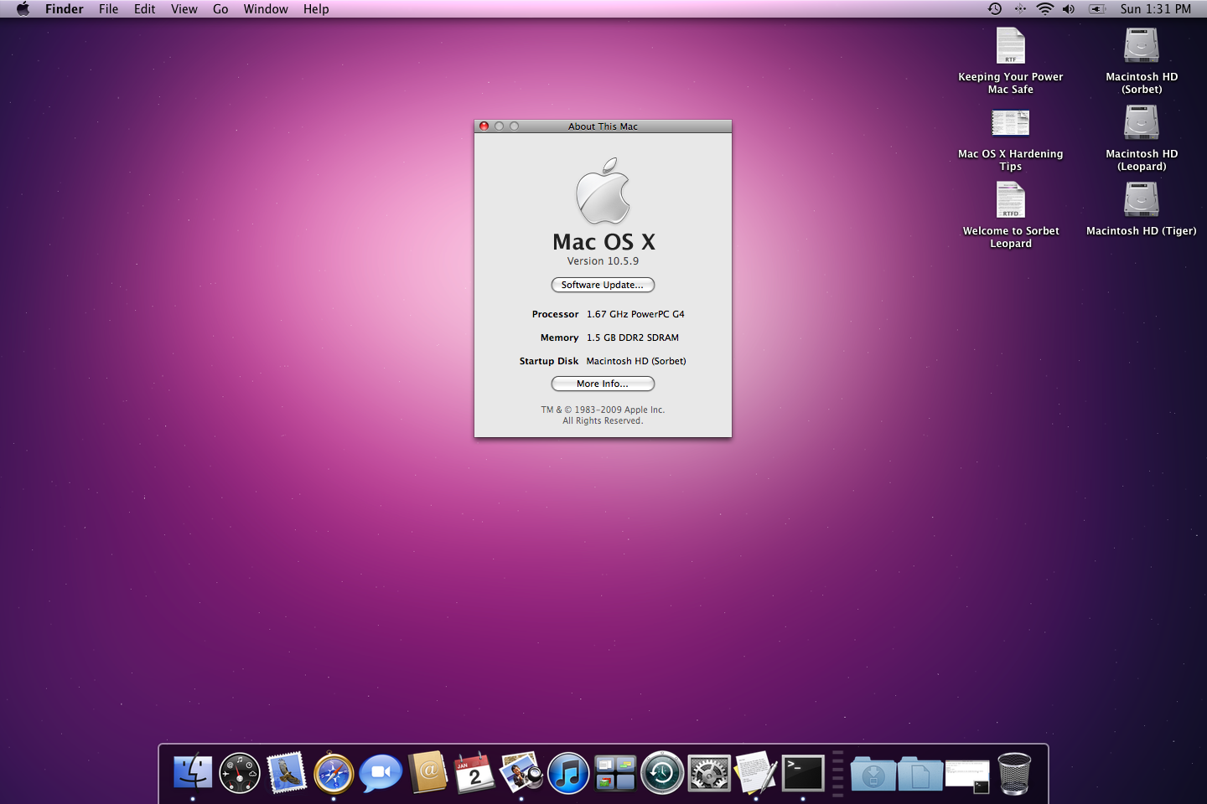Open the Apple menu

23,9
